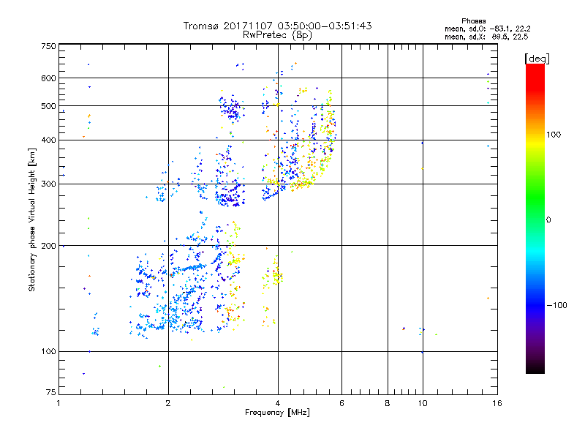The width and height of the screenshot is (585, 439).
Task: Click the plot title 'Tromsø 20171107 03:50:00-03:51:43'
Action: tap(277, 26)
